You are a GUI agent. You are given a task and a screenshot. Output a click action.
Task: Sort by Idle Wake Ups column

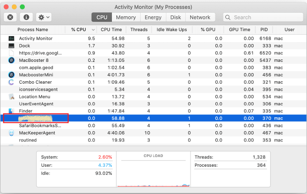coord(171,30)
